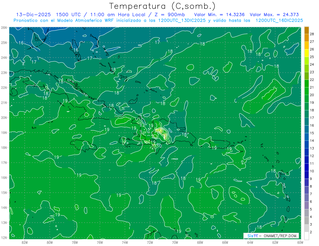
Task: Click latitude axis label 17N
Action: coord(4,162)
